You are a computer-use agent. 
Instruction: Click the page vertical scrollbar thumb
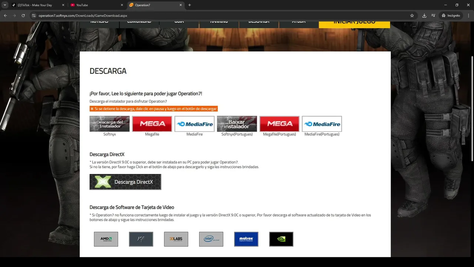coord(472,109)
